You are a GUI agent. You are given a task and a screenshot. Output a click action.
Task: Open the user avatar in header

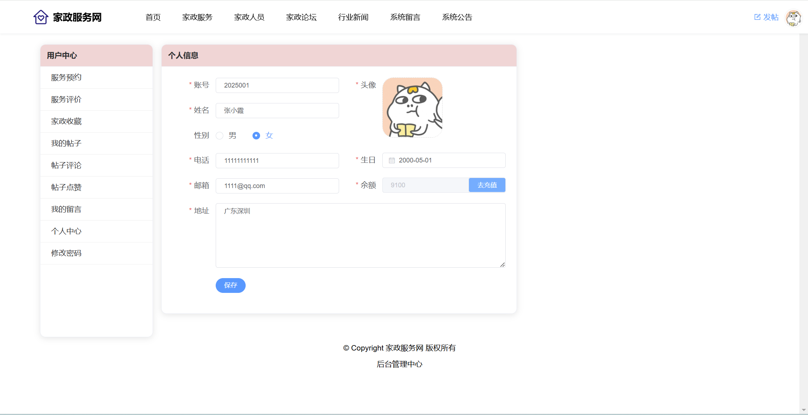(793, 18)
